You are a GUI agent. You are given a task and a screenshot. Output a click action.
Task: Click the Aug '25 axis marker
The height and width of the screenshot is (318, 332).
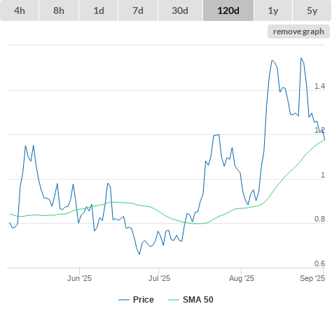point(242,278)
